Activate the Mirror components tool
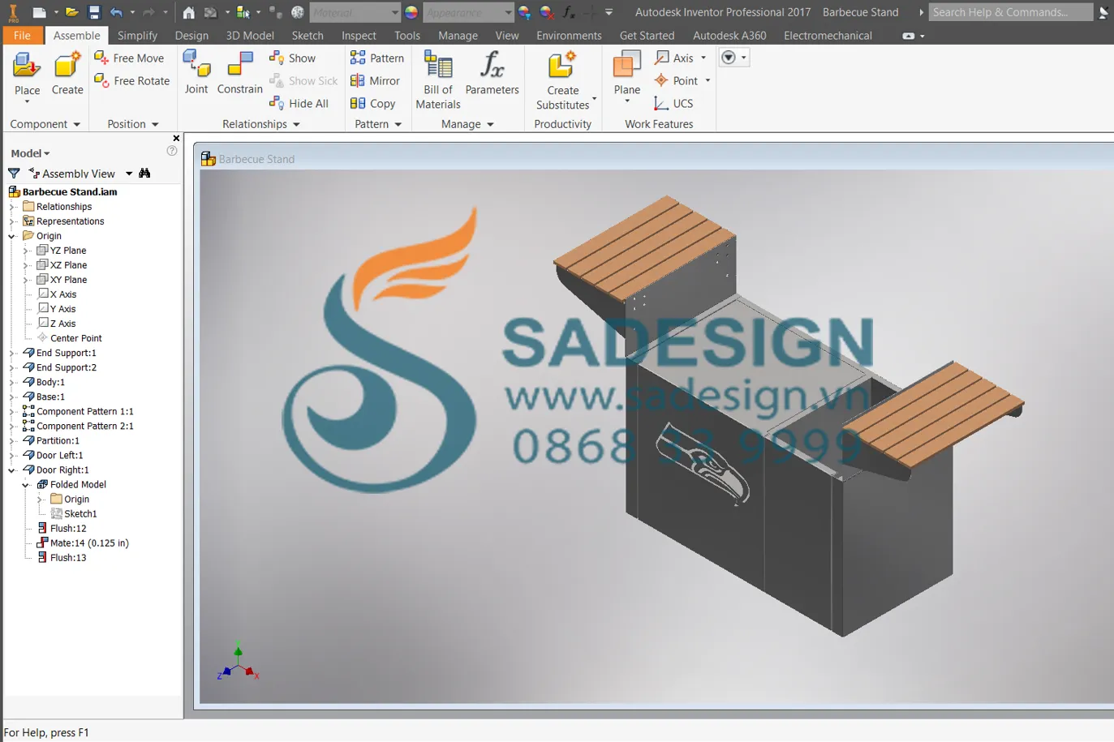Screen dimensions: 1114x742 (376, 80)
